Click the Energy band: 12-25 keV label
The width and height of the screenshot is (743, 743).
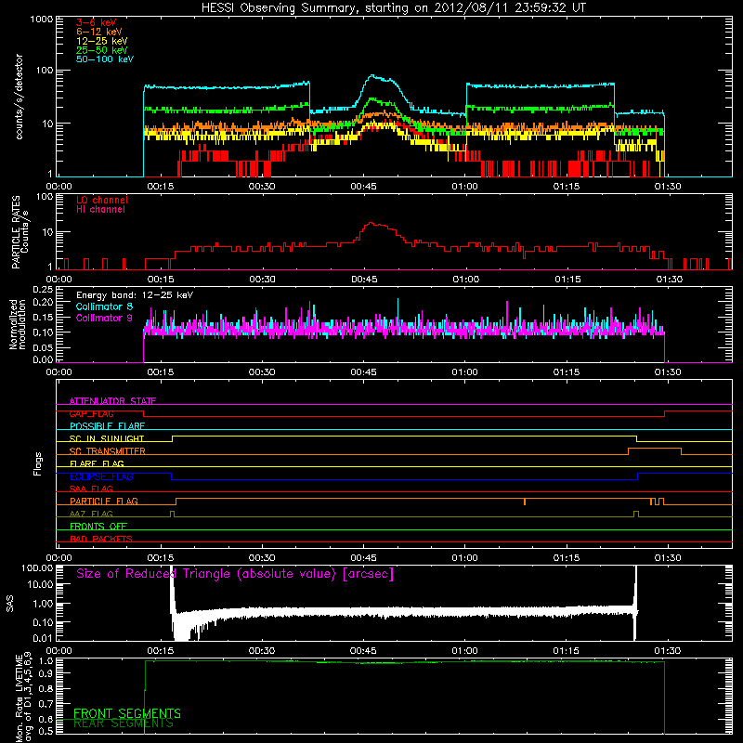click(135, 295)
